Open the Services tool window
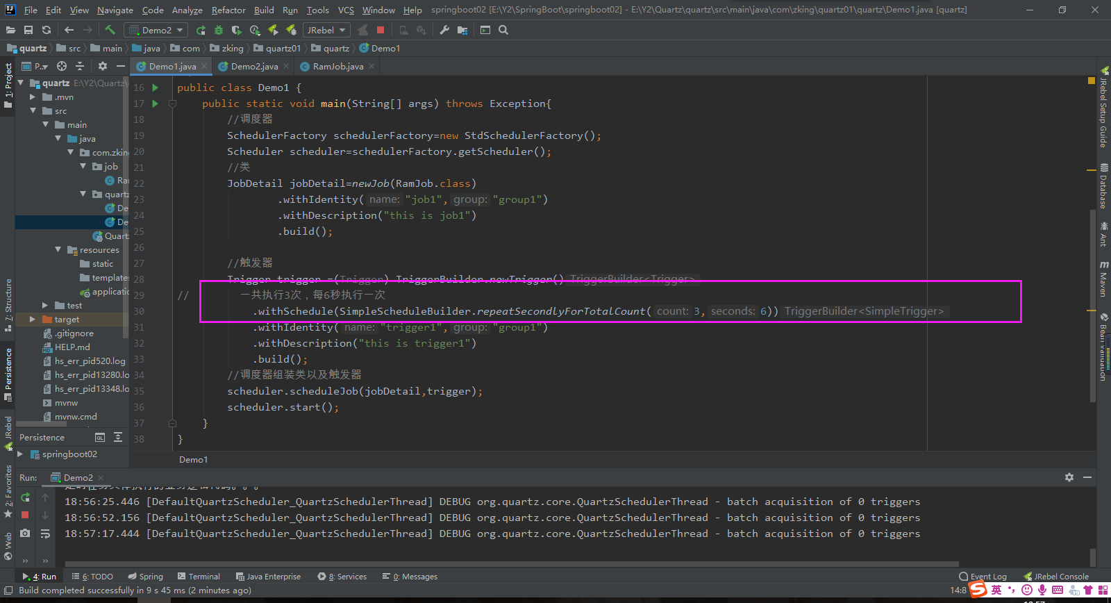Viewport: 1111px width, 603px height. 342,577
